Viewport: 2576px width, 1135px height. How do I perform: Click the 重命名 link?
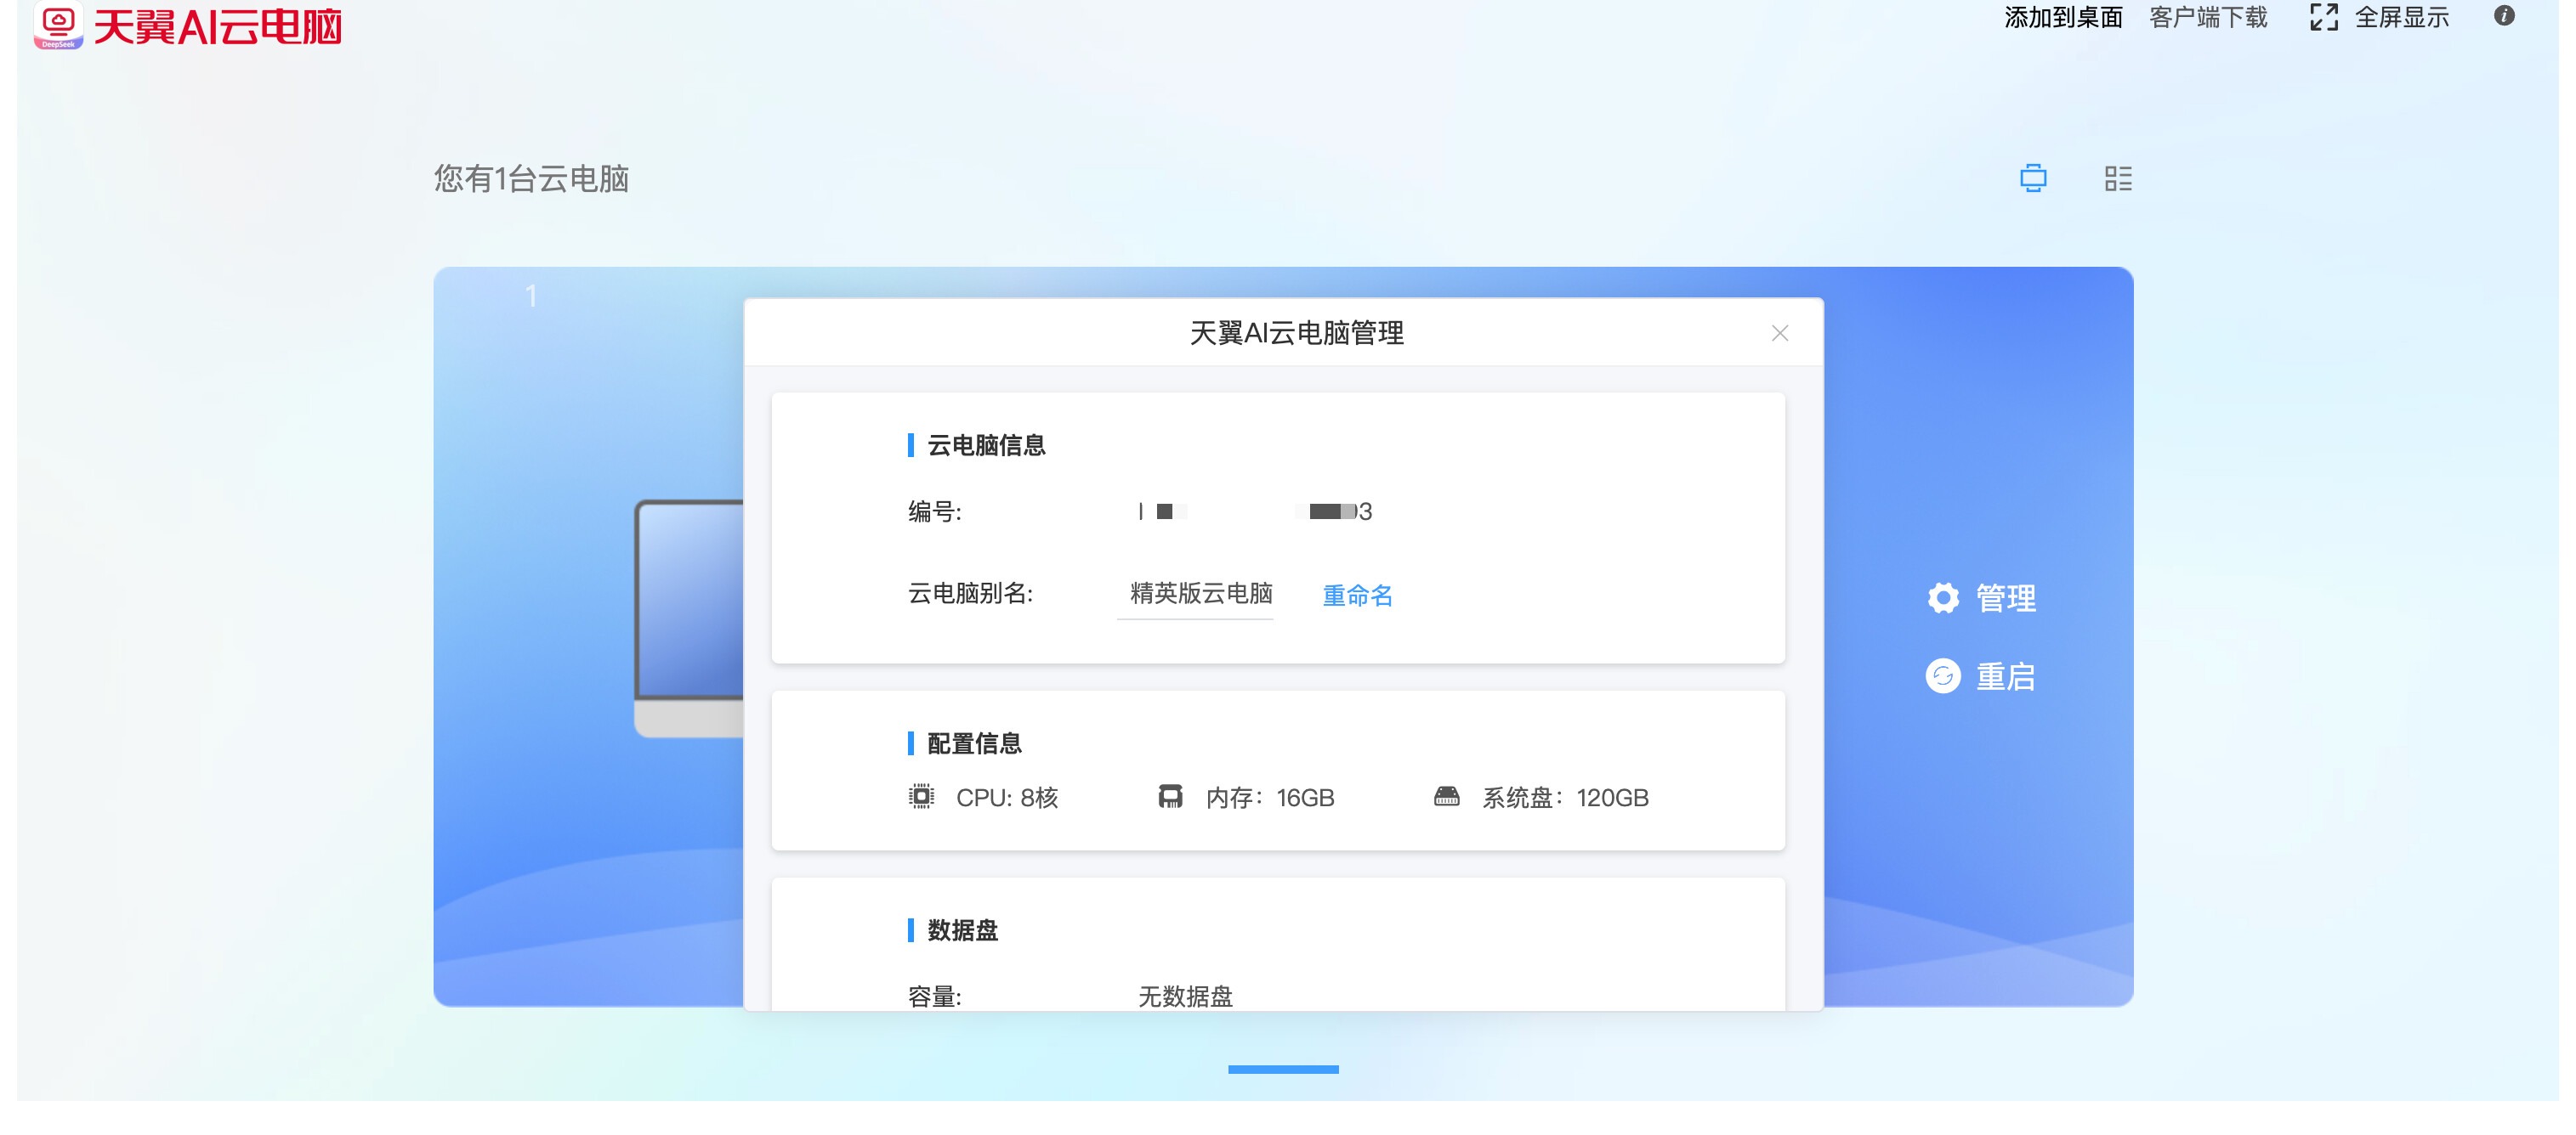point(1357,596)
